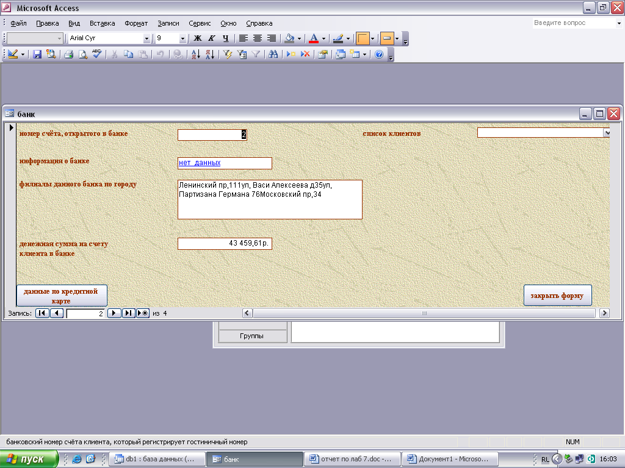Image resolution: width=625 pixels, height=468 pixels.
Task: Go to first record
Action: pyautogui.click(x=42, y=313)
